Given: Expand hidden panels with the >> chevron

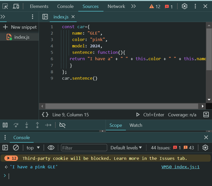Looking at the screenshot, I should point(134,6).
